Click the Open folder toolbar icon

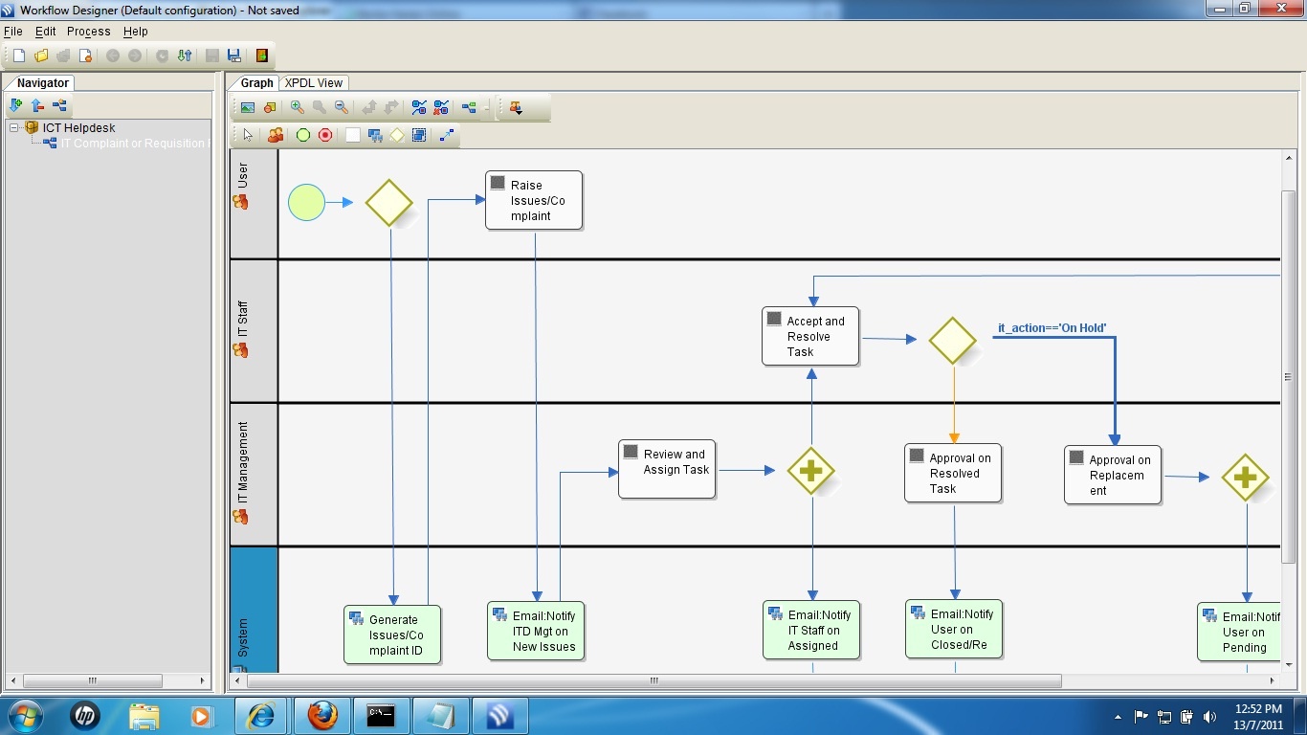tap(41, 56)
